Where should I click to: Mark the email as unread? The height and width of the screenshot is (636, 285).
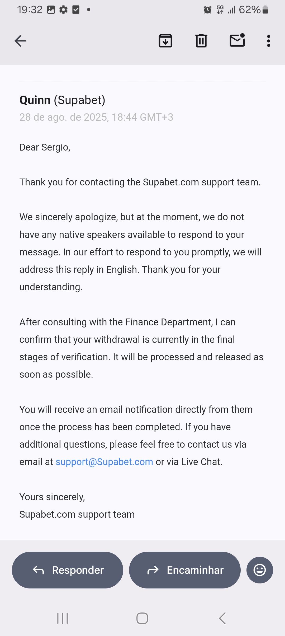click(237, 40)
